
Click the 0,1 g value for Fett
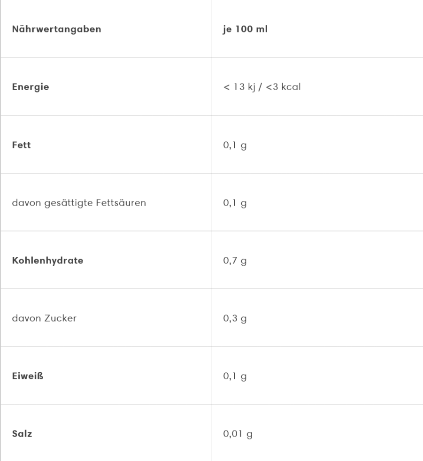point(235,145)
